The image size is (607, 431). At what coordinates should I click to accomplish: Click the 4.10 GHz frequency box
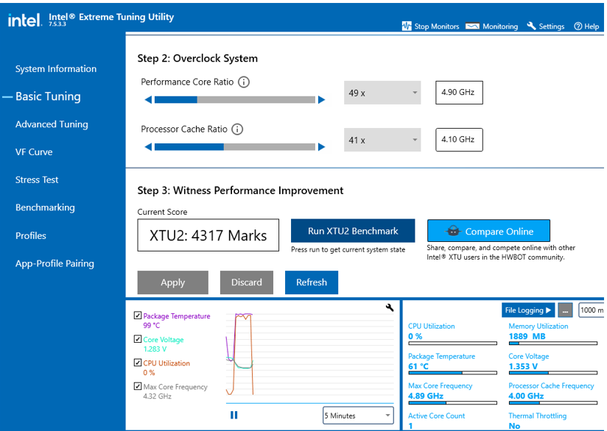coord(459,140)
